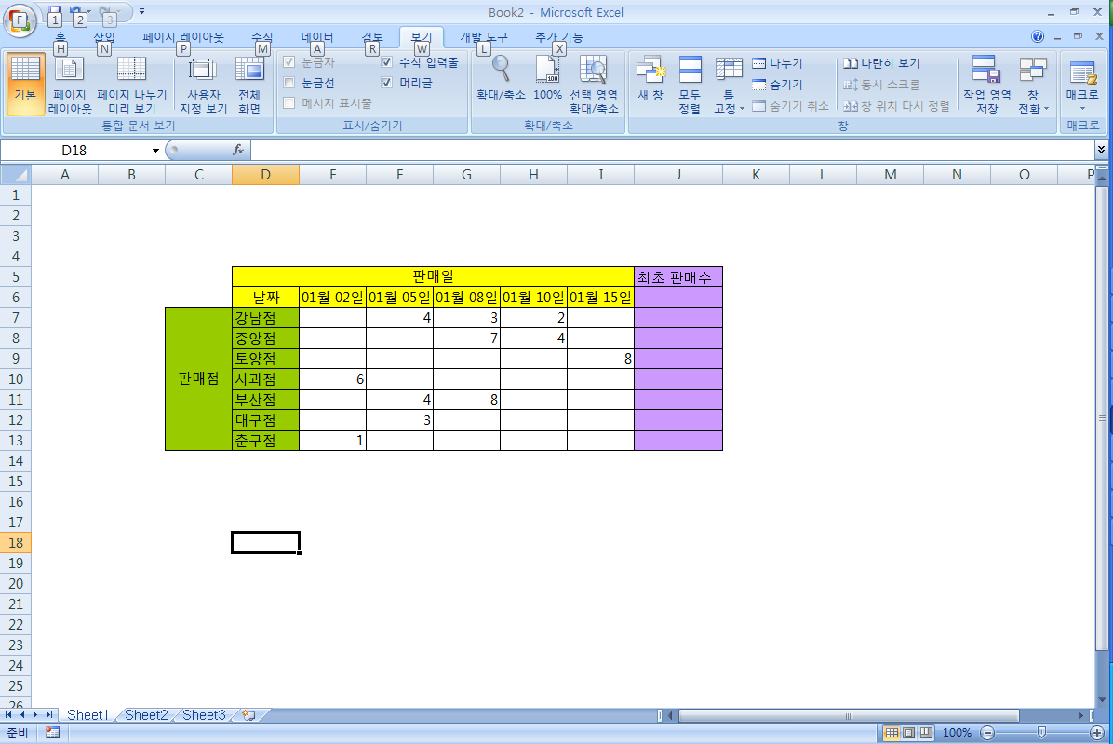1113x744 pixels.
Task: Switch to the 데이터 ribbon tab
Action: (316, 37)
